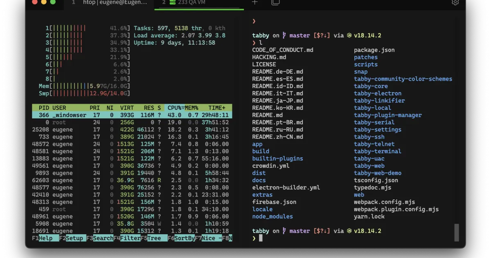Sort by the NI column header
The width and height of the screenshot is (491, 258).
[110, 108]
